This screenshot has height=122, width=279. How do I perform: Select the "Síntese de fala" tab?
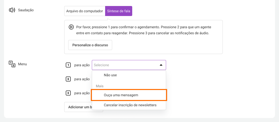tap(118, 11)
